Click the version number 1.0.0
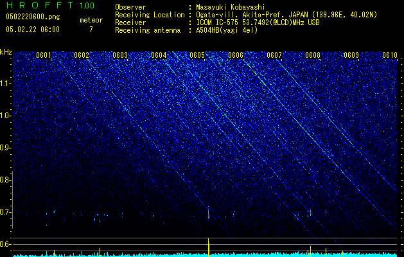Screen dimensions: 404x257 coord(87,6)
